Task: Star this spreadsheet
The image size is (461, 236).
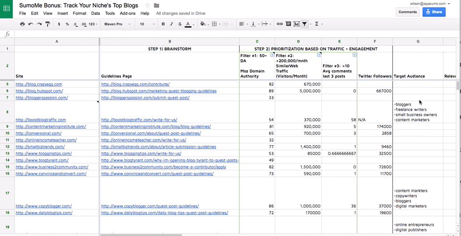Action: 147,5
